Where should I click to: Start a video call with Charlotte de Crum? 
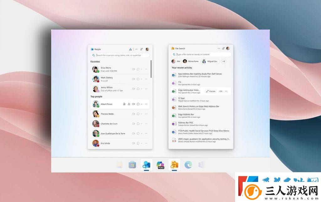point(134,124)
